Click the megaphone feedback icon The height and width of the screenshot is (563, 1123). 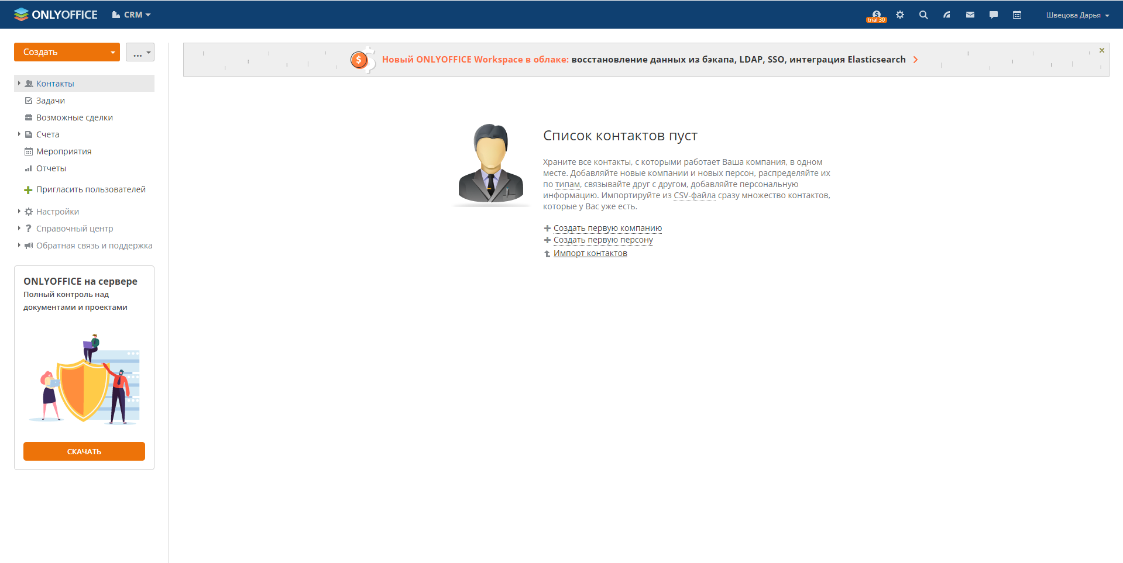click(29, 246)
